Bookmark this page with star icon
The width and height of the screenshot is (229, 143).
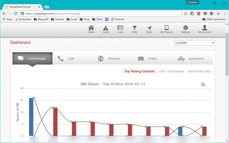(185, 14)
